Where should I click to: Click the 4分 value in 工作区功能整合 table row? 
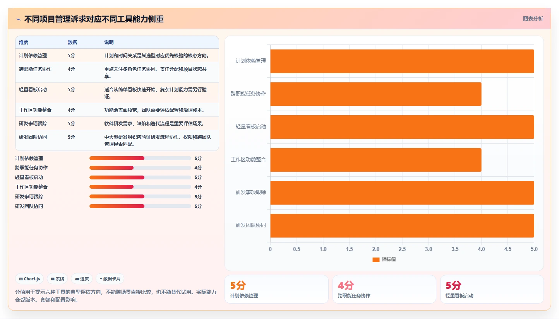pos(71,110)
